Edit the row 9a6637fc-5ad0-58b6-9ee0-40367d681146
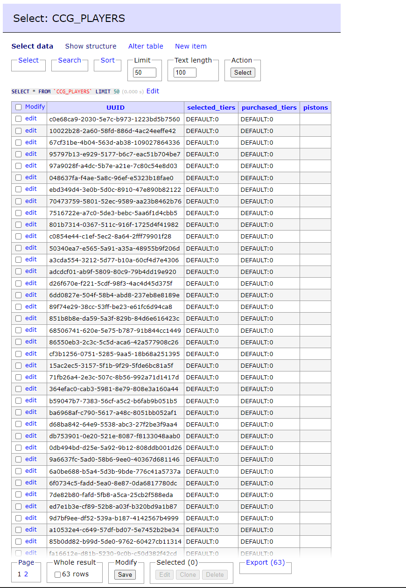 31,459
